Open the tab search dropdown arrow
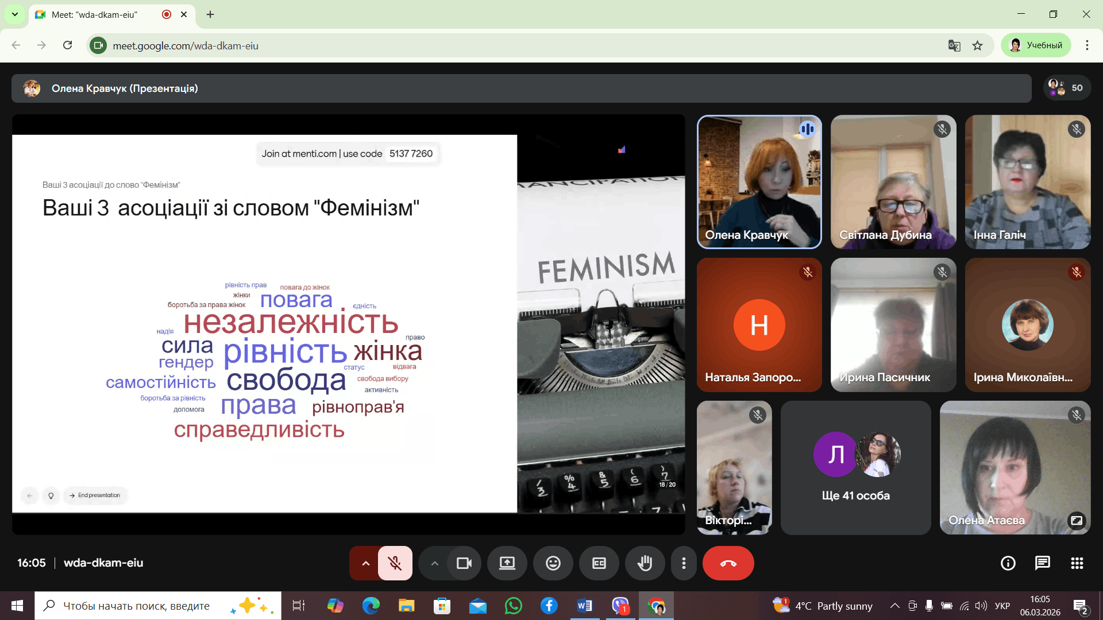Image resolution: width=1103 pixels, height=620 pixels. coord(15,14)
